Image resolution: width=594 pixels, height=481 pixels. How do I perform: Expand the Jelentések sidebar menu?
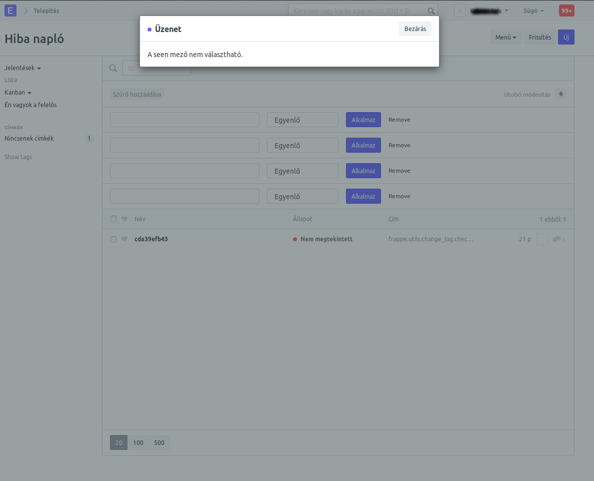(22, 68)
